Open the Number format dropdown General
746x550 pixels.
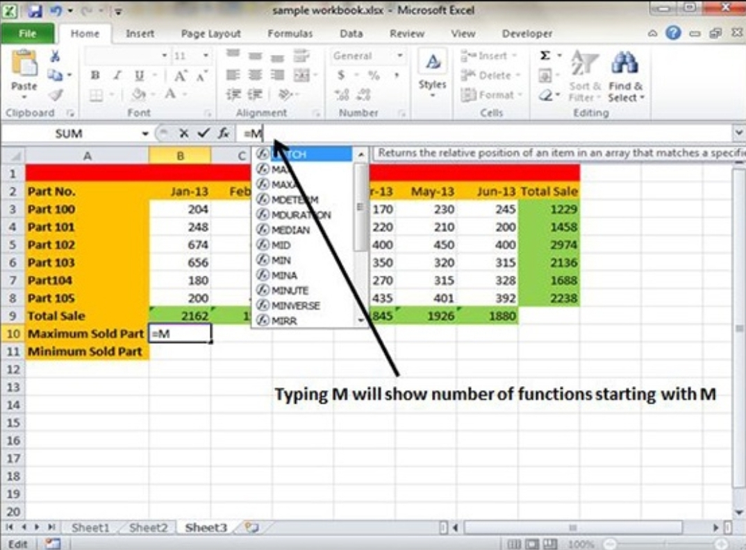[x=400, y=56]
